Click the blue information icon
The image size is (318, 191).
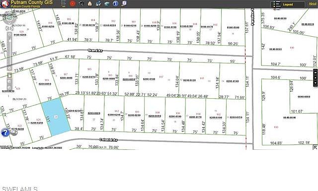coord(116,3)
